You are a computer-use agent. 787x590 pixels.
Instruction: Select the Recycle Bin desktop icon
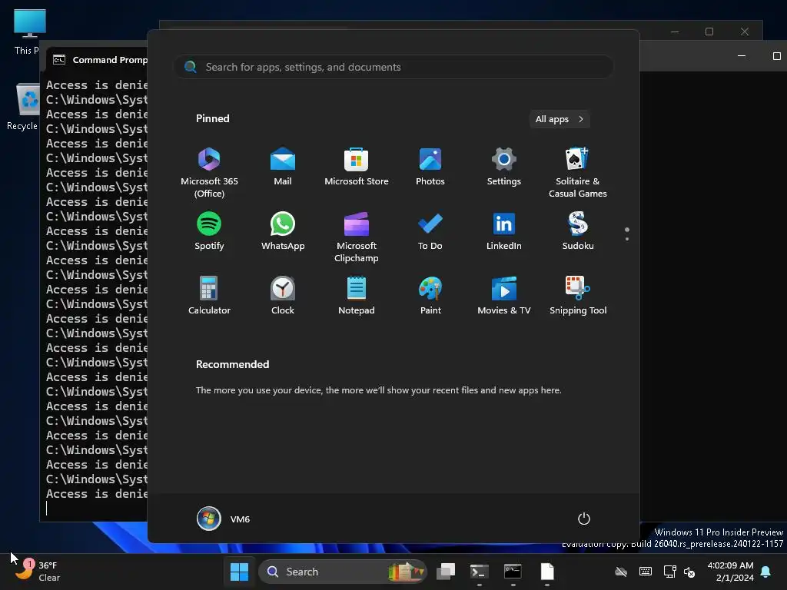tap(26, 107)
